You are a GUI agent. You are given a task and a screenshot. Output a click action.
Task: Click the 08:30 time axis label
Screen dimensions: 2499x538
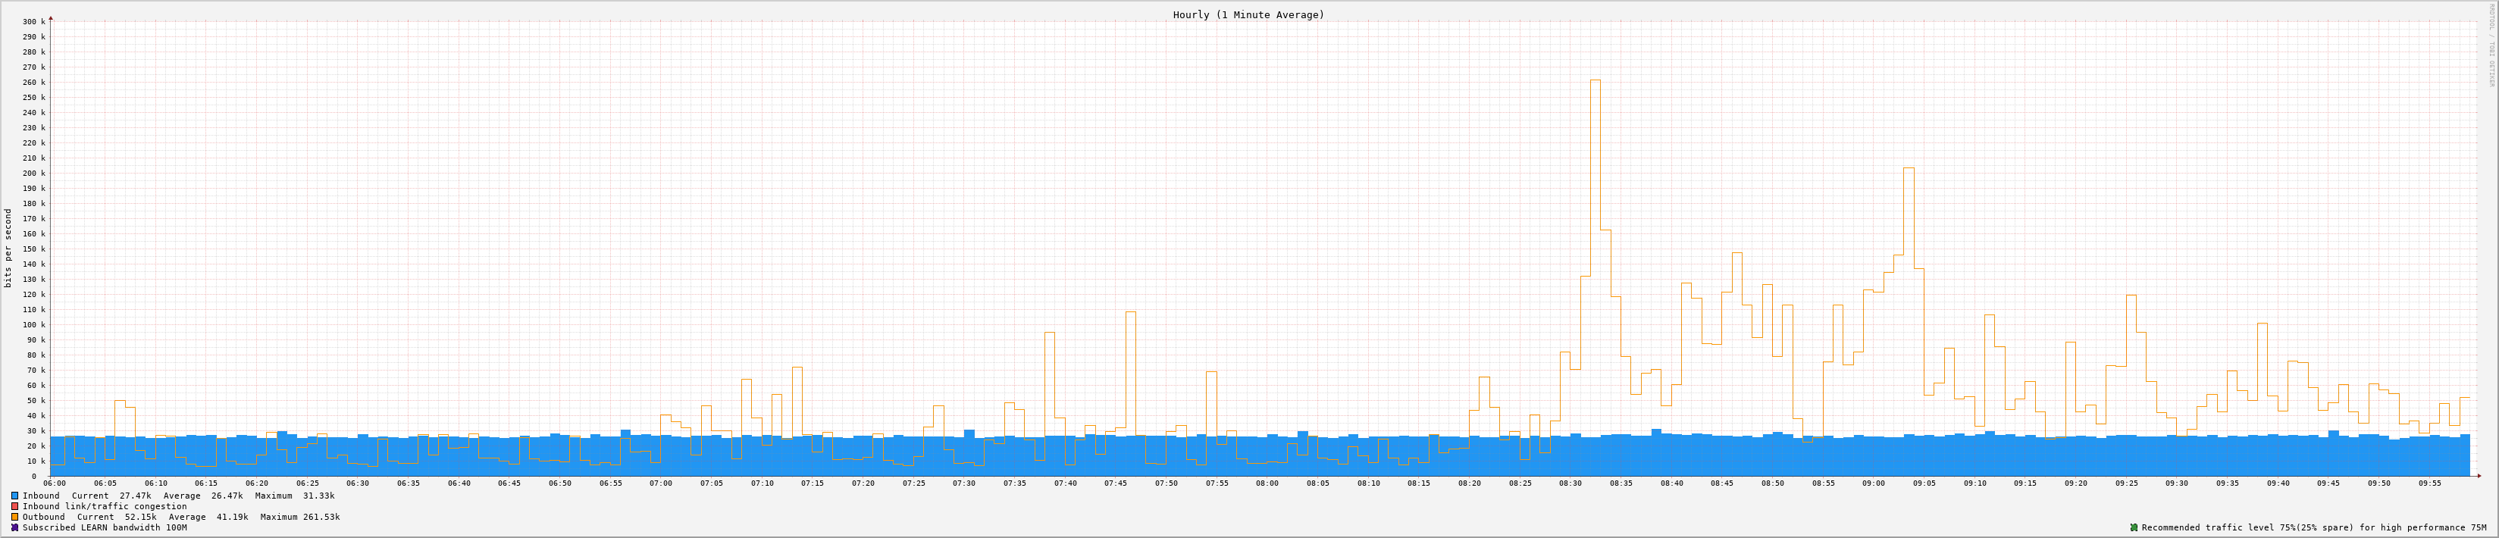(x=1570, y=483)
